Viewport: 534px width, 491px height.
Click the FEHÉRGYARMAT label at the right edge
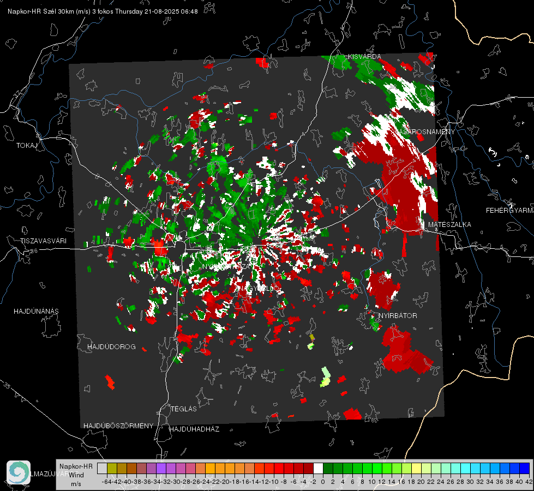pyautogui.click(x=509, y=211)
